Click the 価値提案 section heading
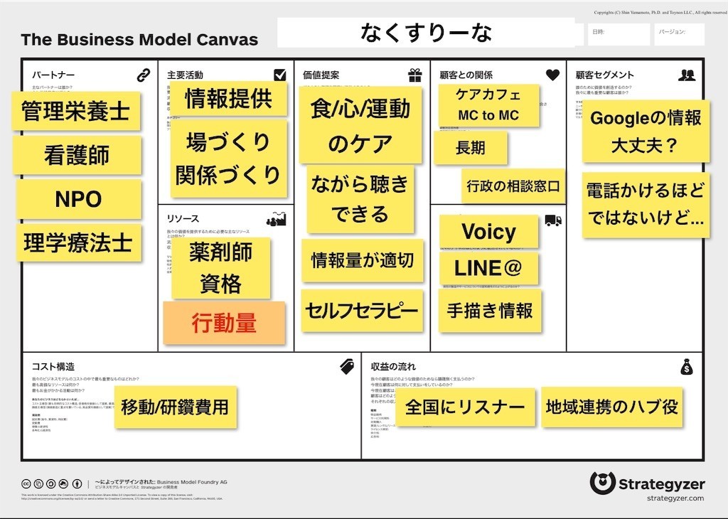Viewport: 728px width, 519px height. (x=321, y=75)
